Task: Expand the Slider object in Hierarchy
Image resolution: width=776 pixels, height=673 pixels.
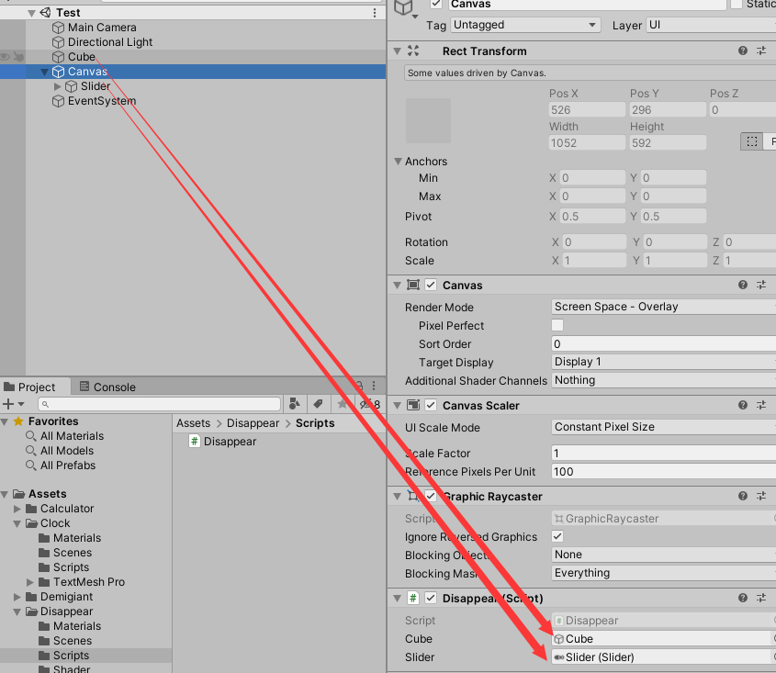Action: click(55, 85)
